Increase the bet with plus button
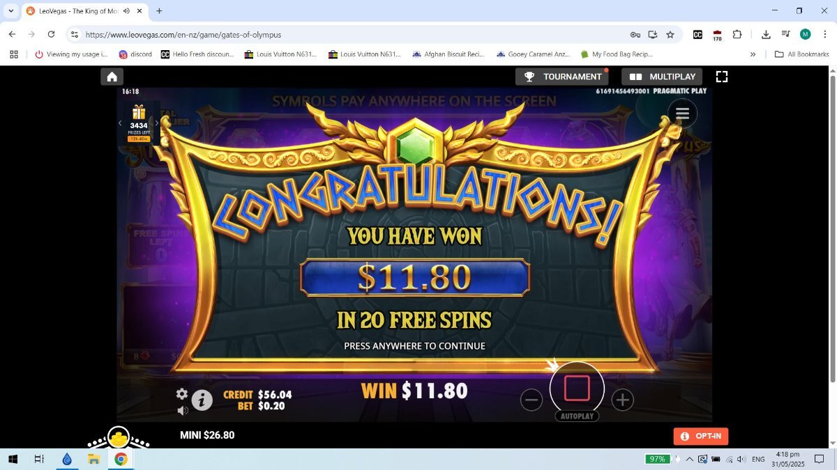This screenshot has height=470, width=837. coord(622,400)
